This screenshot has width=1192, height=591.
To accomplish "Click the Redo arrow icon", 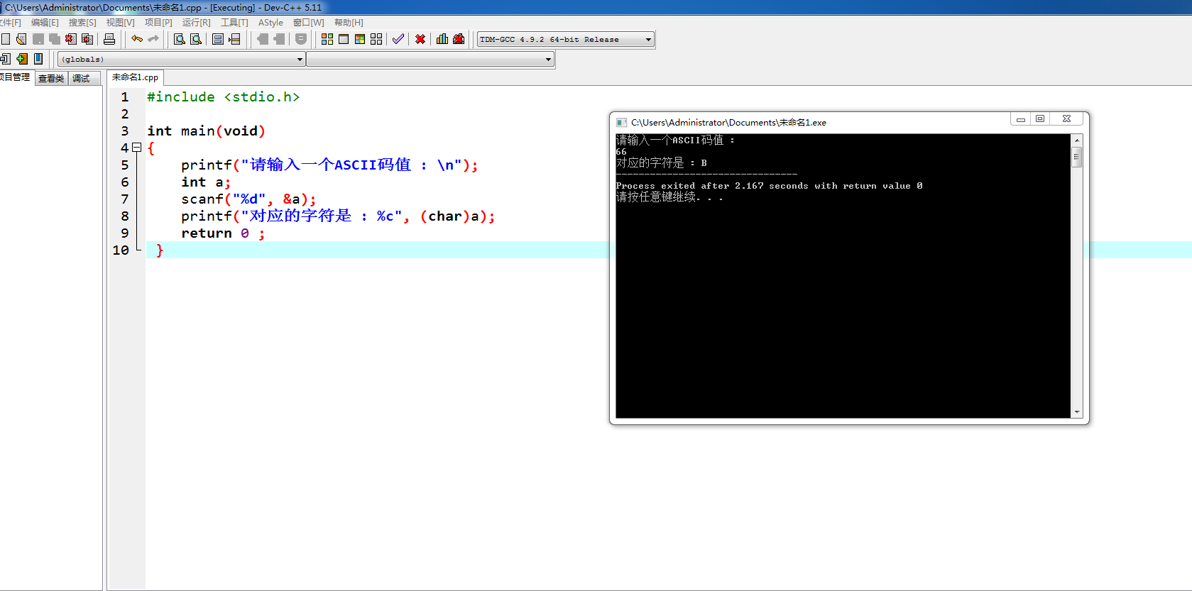I will pyautogui.click(x=153, y=39).
